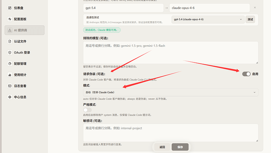Open the 中心信息 page

coord(24,97)
